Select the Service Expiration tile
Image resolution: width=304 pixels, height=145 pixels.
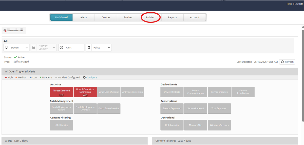tap(172, 108)
